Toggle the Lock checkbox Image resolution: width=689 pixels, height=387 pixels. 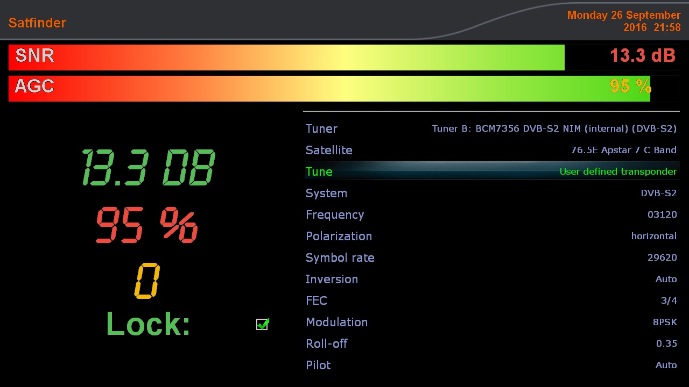tap(262, 324)
